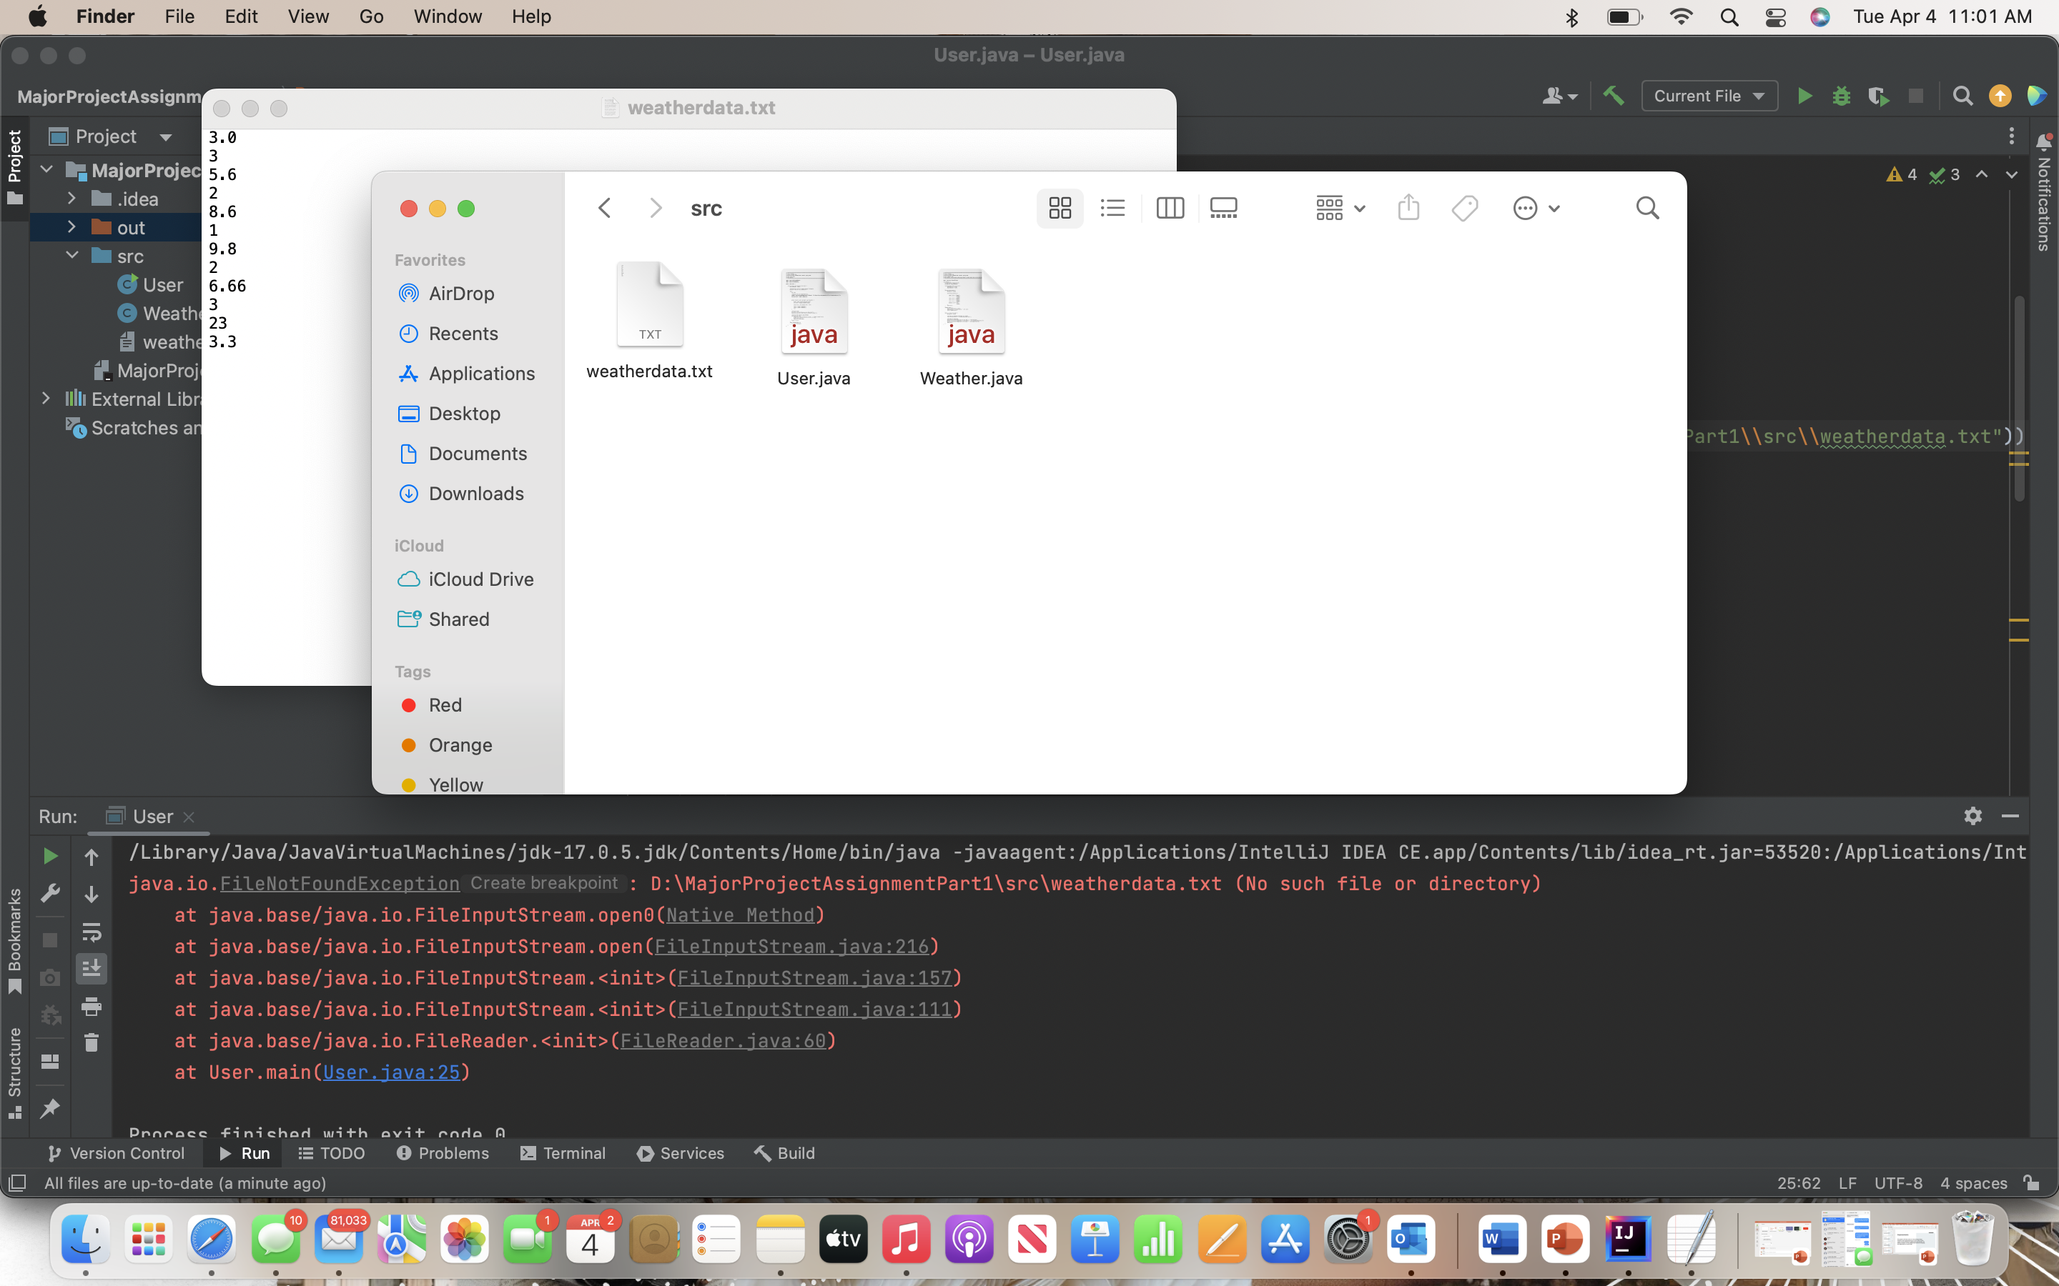The image size is (2059, 1286).
Task: Select the Red tag in Finder sidebar
Action: pos(445,705)
